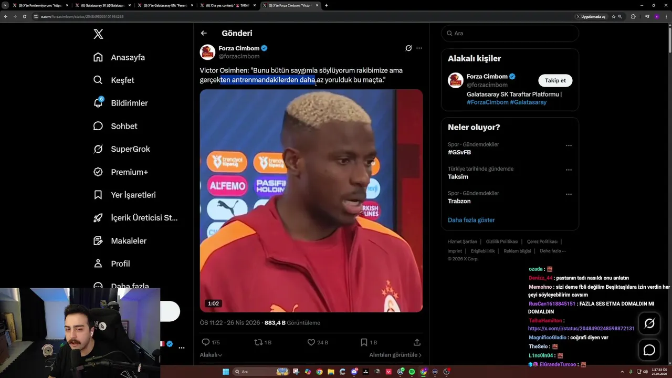Expand the Alakalı sort dropdown

tap(211, 355)
